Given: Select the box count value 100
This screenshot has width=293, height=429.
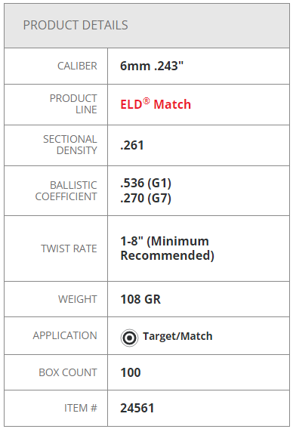Looking at the screenshot, I should coord(131,372).
